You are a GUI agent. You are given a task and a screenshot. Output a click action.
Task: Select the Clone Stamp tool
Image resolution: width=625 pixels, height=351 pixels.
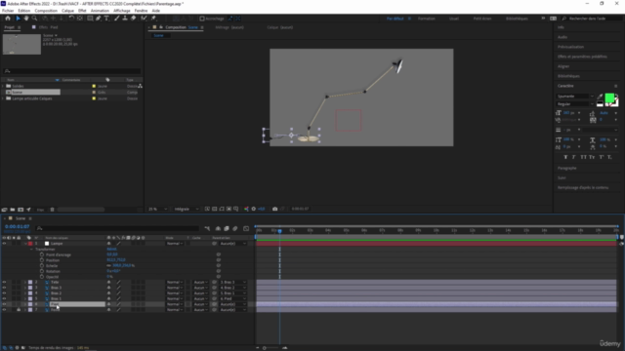pos(125,19)
